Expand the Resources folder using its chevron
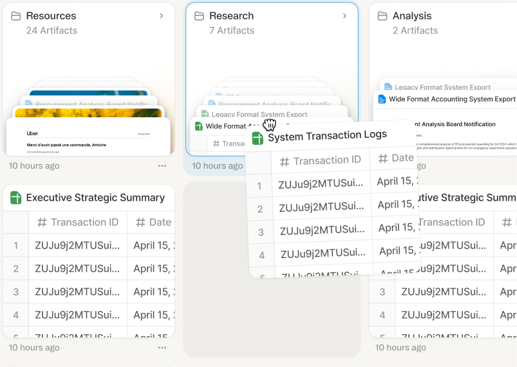Image resolution: width=517 pixels, height=367 pixels. click(x=161, y=16)
